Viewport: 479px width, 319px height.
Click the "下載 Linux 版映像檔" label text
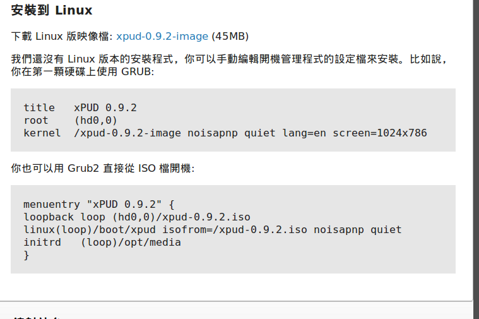(61, 36)
